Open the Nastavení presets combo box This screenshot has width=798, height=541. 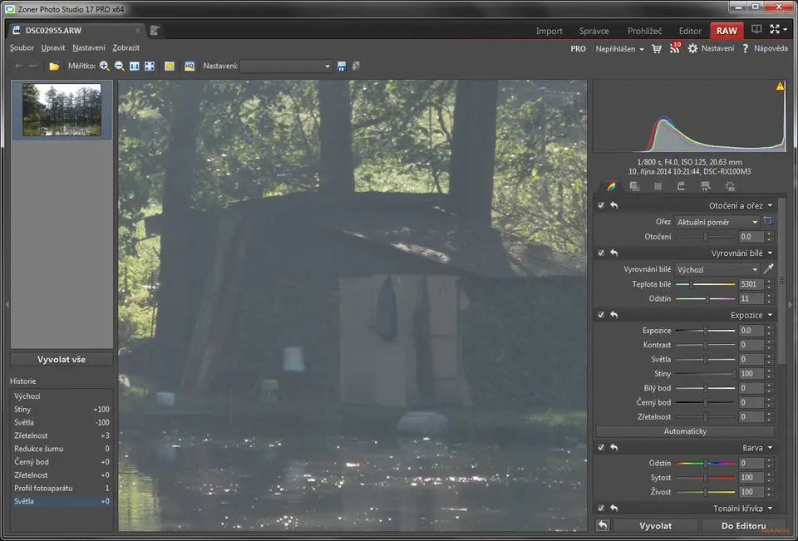[286, 66]
